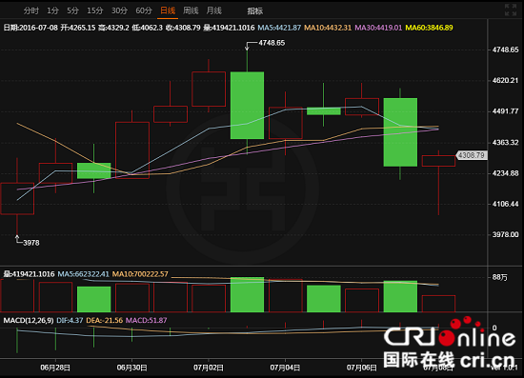Select the 1分 interval tab

point(52,10)
